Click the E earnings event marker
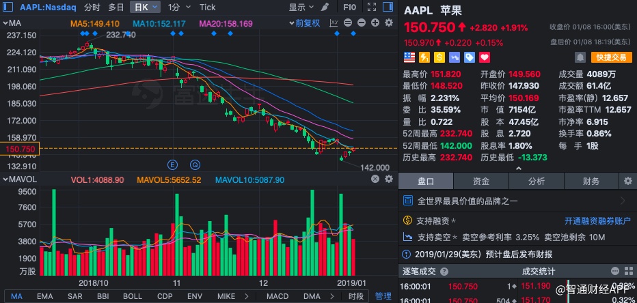The width and height of the screenshot is (637, 303). click(173, 164)
